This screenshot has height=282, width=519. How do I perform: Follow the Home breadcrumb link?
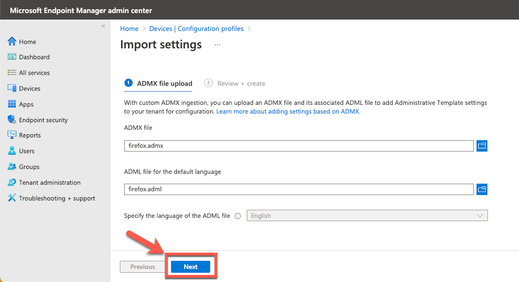click(129, 29)
